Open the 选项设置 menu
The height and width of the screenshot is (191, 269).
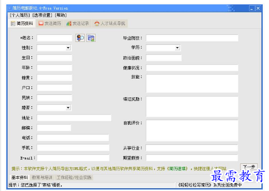pos(42,15)
